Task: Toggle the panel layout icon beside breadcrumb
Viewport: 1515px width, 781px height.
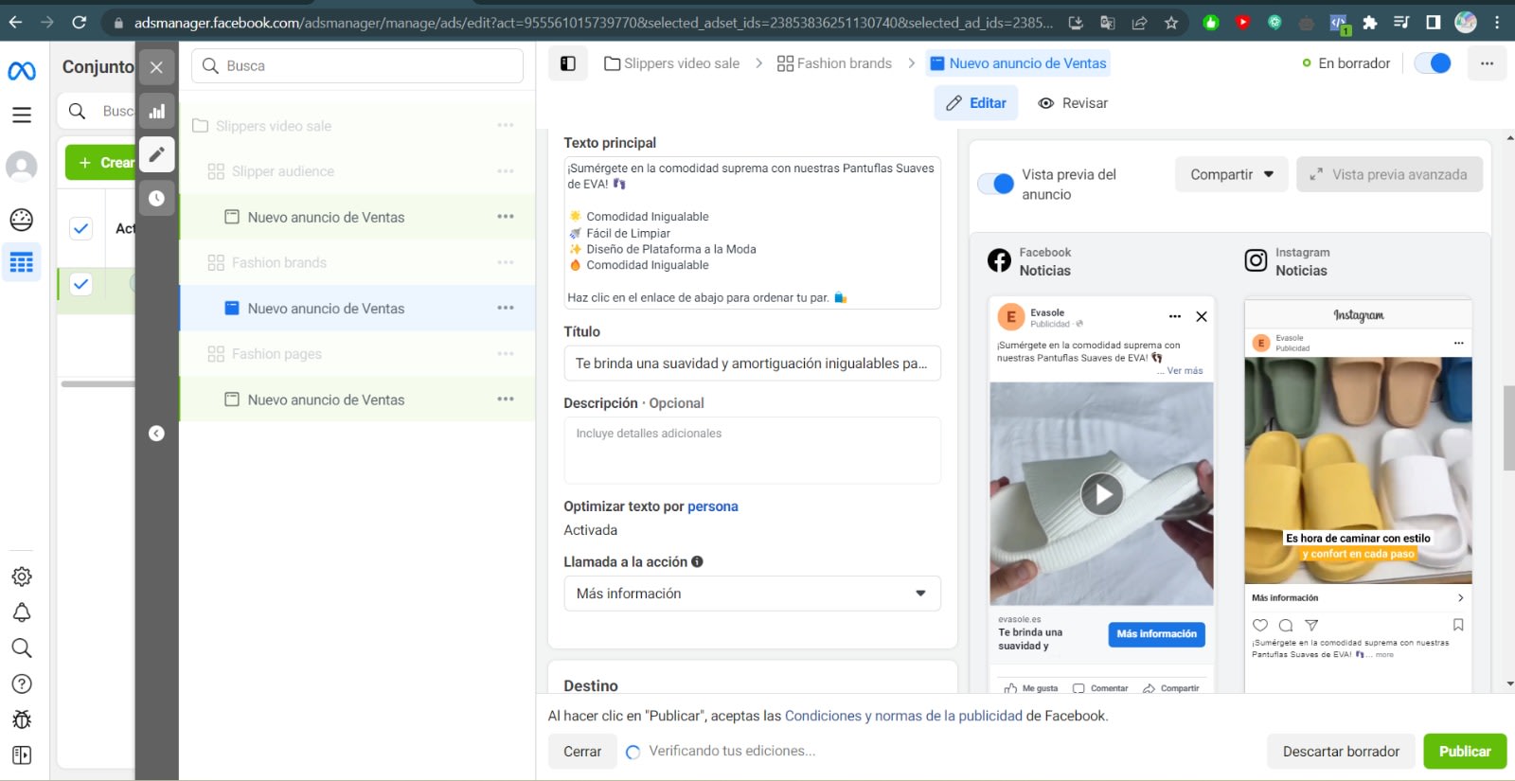Action: [x=568, y=63]
